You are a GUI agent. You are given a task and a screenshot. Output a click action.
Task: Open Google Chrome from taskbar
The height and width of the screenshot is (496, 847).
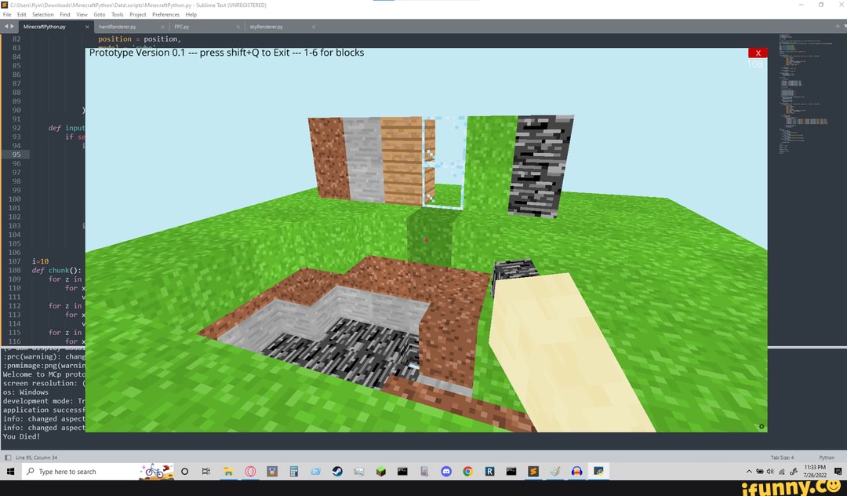click(x=467, y=472)
